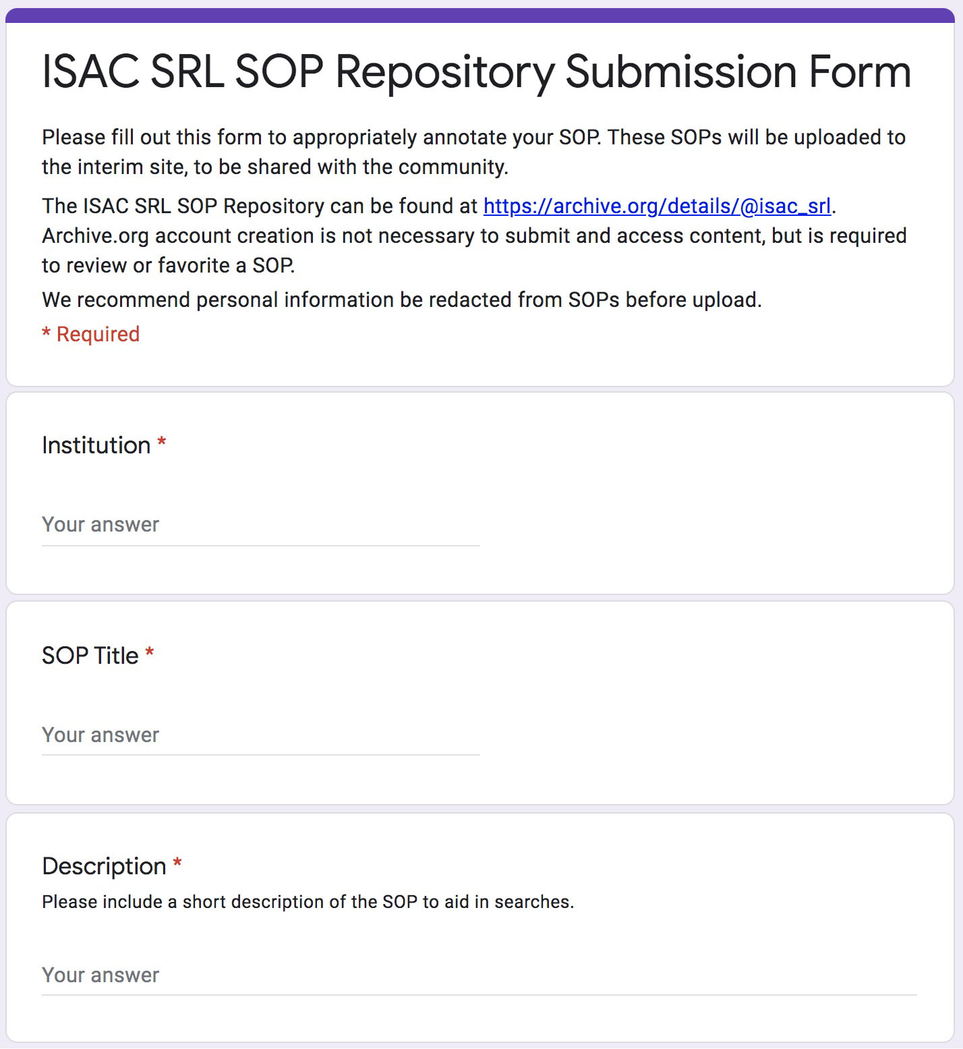This screenshot has width=963, height=1049.
Task: Select the Your answer placeholder under Institution
Action: click(x=100, y=525)
